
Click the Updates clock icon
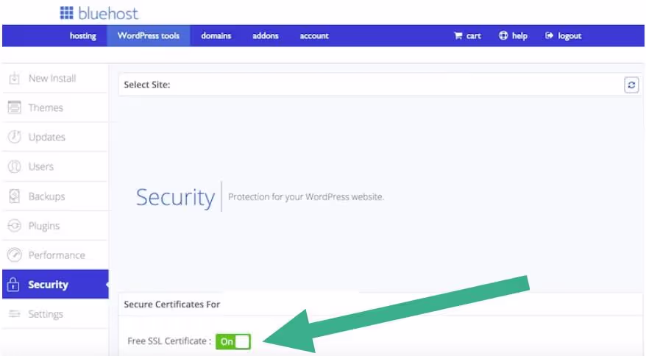15,137
